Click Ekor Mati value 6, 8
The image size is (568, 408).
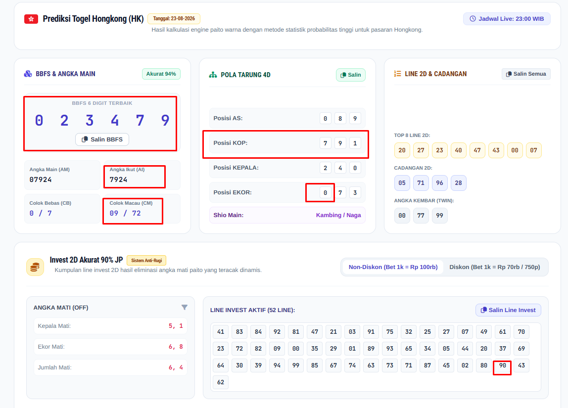(176, 347)
